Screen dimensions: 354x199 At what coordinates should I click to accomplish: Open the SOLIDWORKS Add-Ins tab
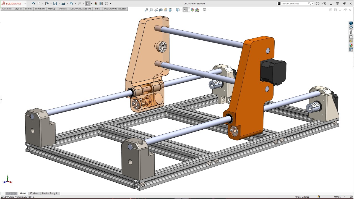pos(80,9)
